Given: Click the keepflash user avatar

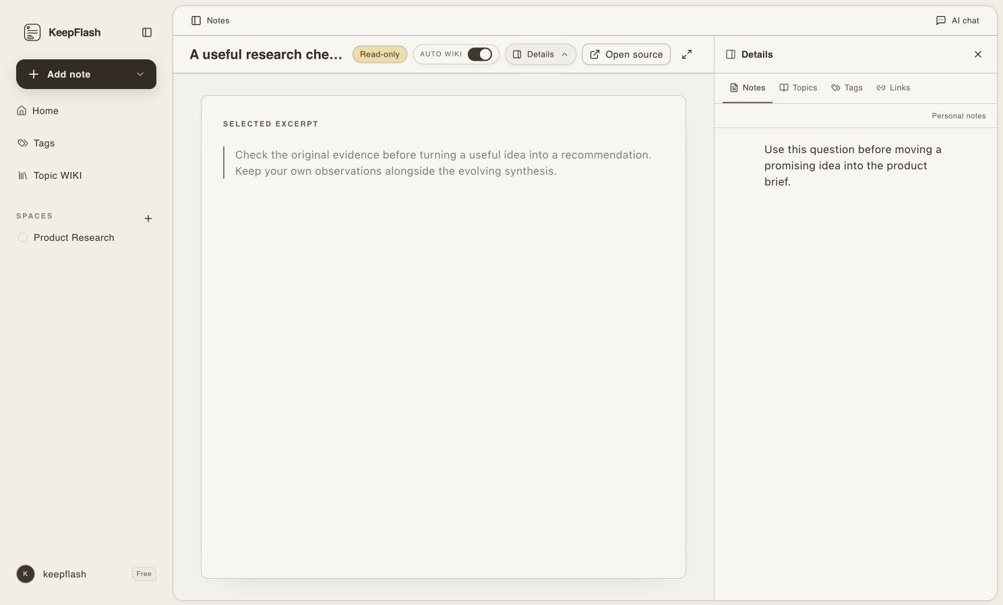Looking at the screenshot, I should tap(26, 574).
